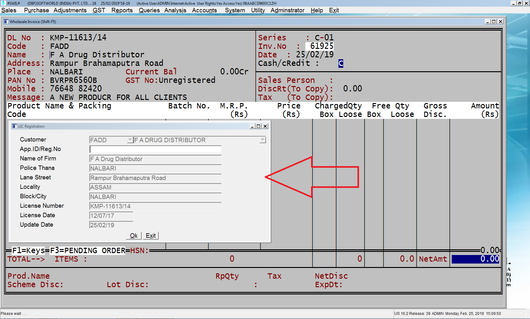Open the System menu
Screen dimensions: 530x319
coord(235,10)
